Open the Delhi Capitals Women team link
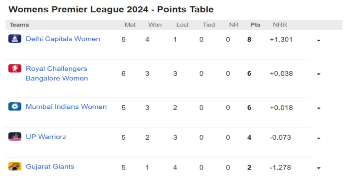Image resolution: width=345 pixels, height=181 pixels. [63, 39]
